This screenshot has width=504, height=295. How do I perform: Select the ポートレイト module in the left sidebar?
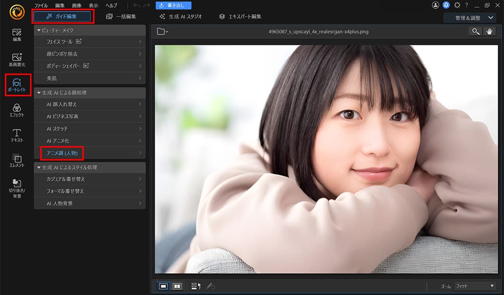click(16, 85)
